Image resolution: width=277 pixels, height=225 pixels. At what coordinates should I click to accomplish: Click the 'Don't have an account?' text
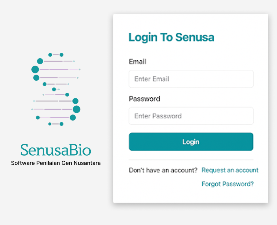tap(163, 170)
